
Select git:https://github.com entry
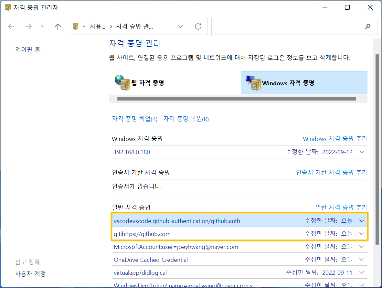[239, 234]
